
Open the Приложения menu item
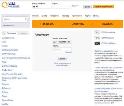coord(77,16)
